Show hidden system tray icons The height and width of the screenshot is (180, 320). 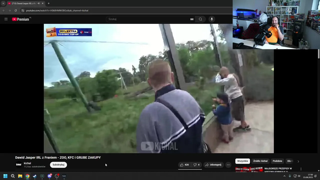[284, 176]
